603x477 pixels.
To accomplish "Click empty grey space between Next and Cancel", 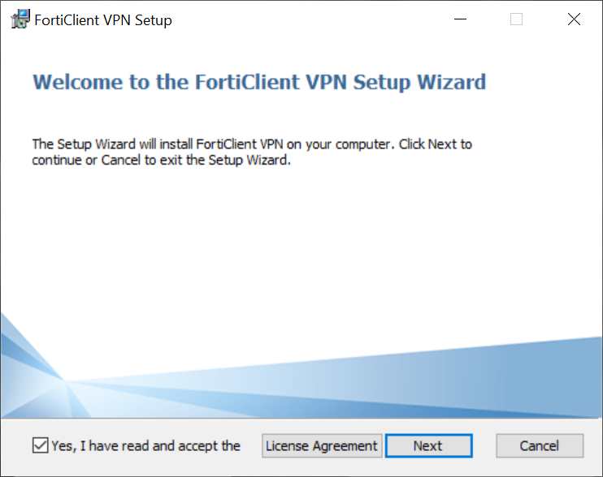I will pos(484,445).
